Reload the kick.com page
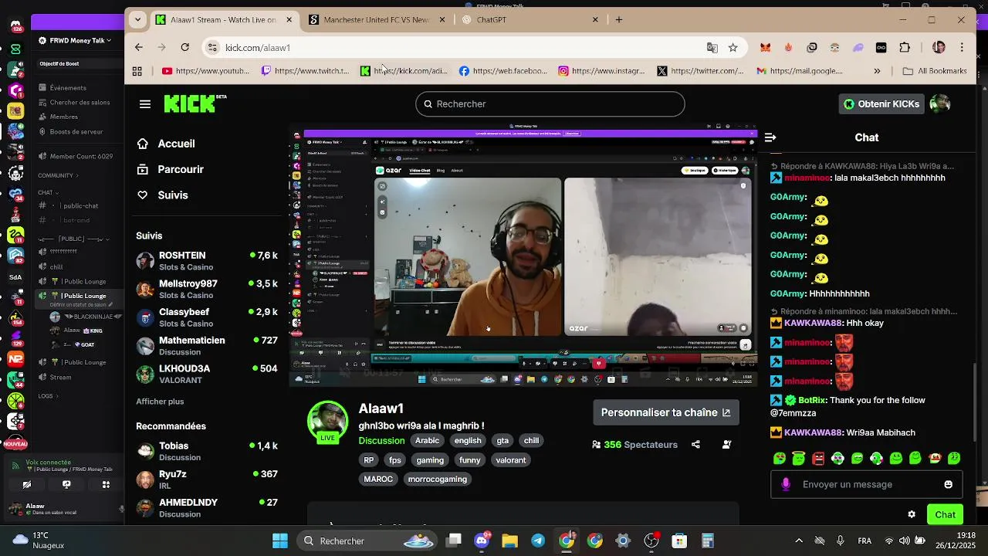Viewport: 988px width, 556px height. (184, 47)
